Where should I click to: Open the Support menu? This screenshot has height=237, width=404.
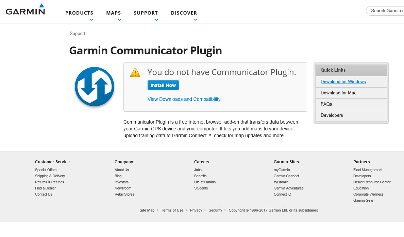pos(146,13)
